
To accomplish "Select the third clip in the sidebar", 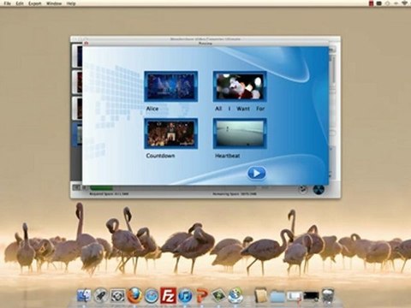I will coord(77,109).
